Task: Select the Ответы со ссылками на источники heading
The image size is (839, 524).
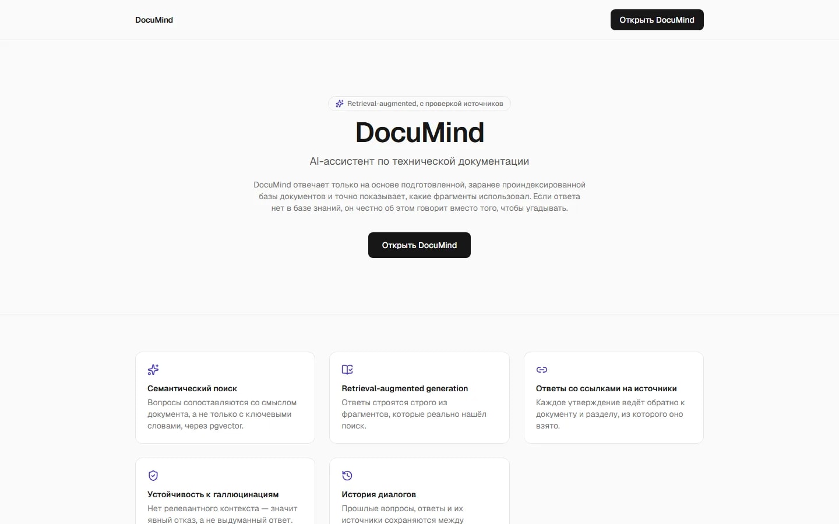Action: point(607,388)
